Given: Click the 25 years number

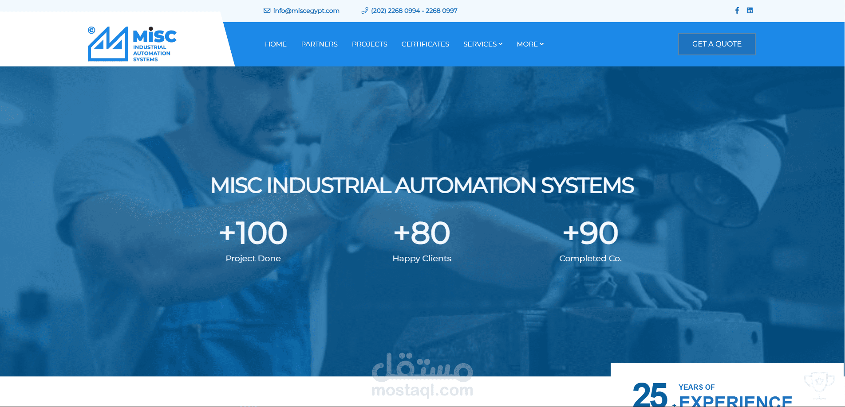Looking at the screenshot, I should click(650, 394).
